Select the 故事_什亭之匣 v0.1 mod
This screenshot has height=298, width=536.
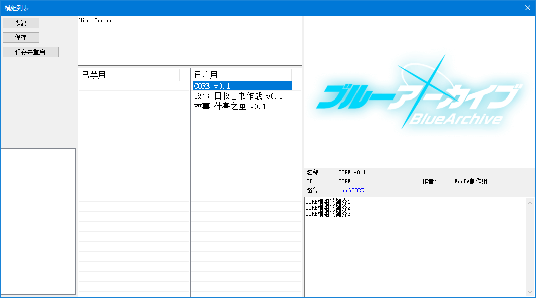point(230,106)
